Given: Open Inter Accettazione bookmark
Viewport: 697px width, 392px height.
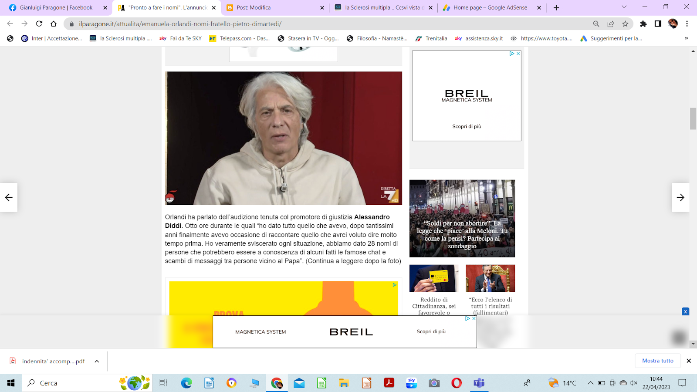Looking at the screenshot, I should [52, 38].
